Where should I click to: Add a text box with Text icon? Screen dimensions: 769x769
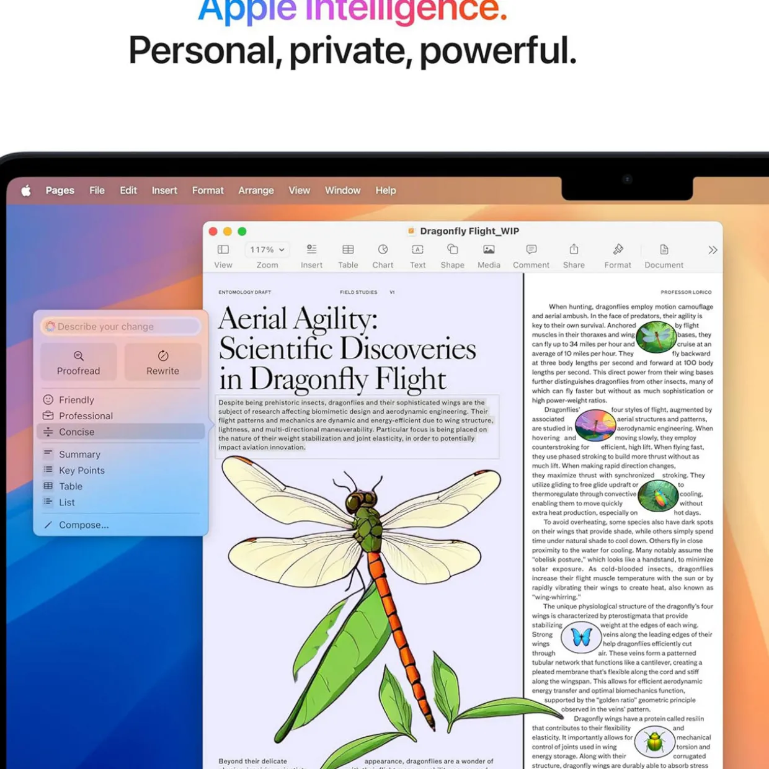(x=417, y=250)
